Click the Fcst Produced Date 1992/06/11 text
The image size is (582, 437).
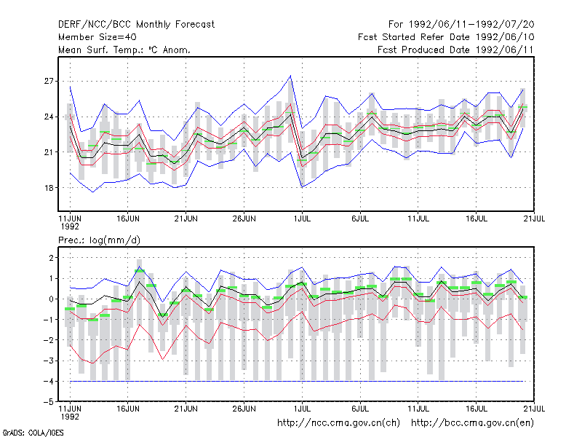pyautogui.click(x=455, y=50)
